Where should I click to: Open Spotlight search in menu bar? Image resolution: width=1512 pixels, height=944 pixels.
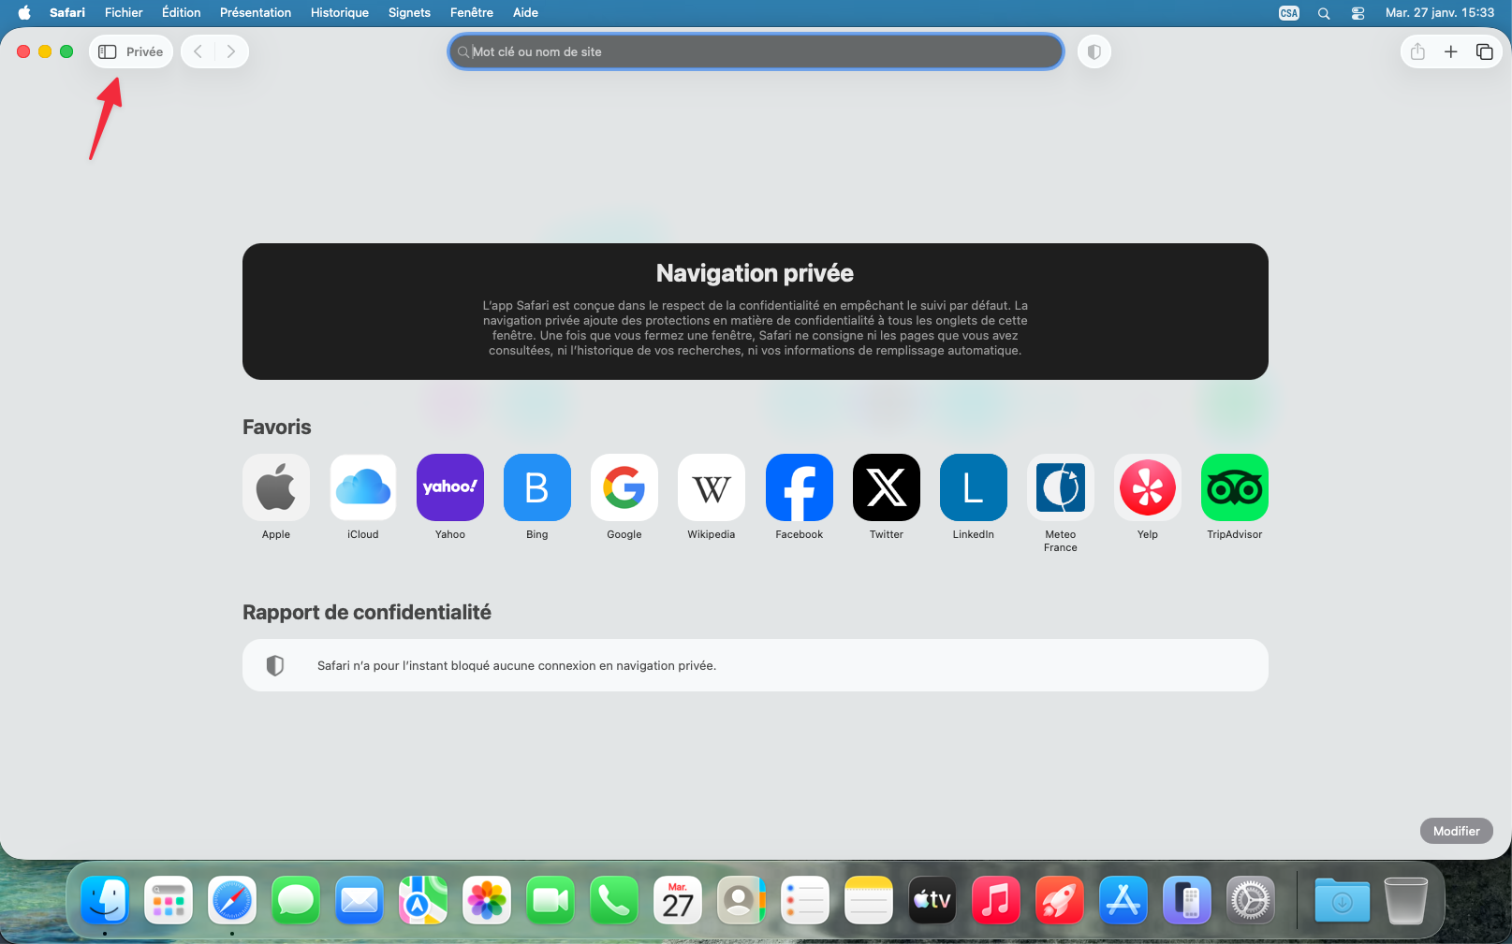[1324, 13]
